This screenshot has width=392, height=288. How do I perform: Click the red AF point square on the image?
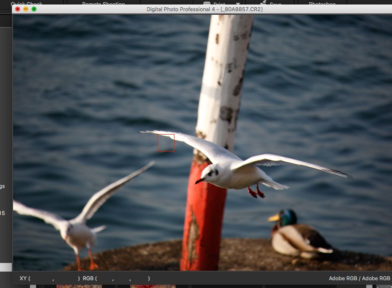coord(166,143)
